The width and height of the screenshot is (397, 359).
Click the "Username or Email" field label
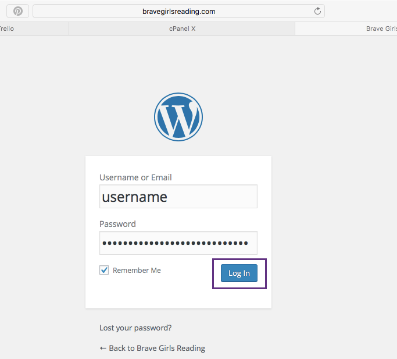pos(135,177)
